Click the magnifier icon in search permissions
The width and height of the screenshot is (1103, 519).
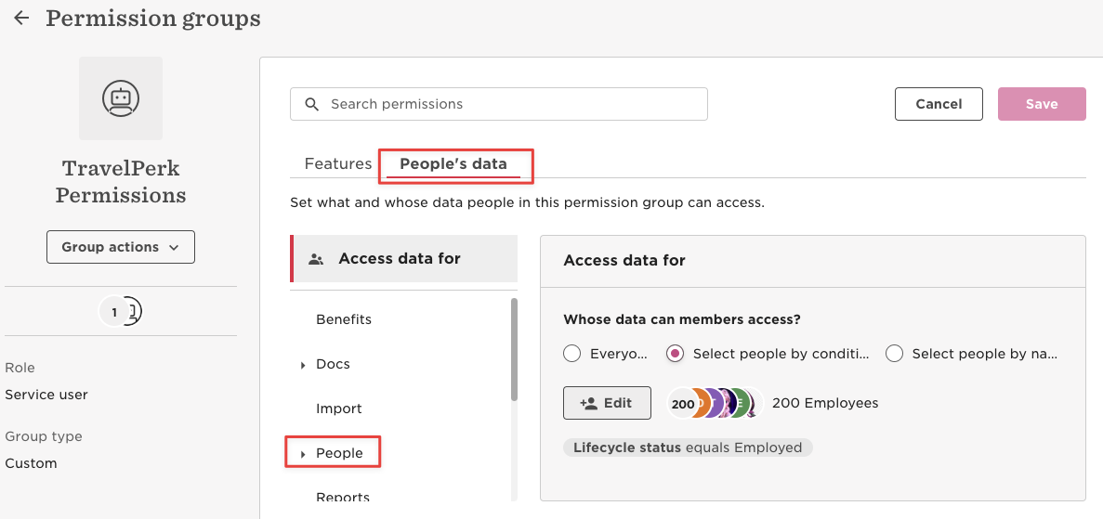312,104
